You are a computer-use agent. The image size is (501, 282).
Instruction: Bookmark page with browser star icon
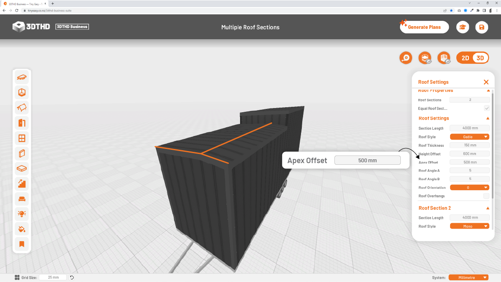pos(451,10)
